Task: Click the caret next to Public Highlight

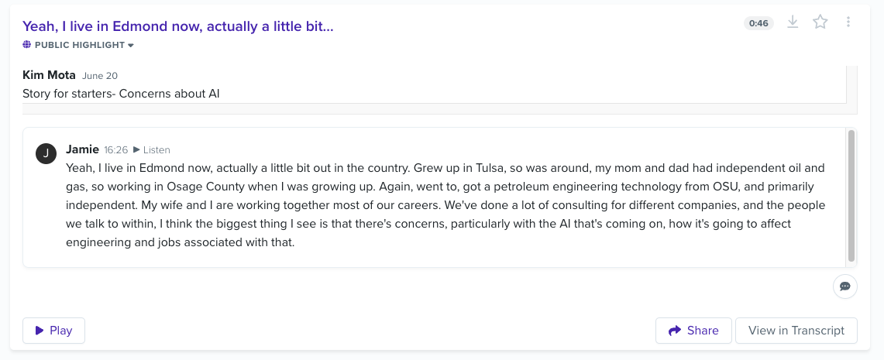Action: 131,45
